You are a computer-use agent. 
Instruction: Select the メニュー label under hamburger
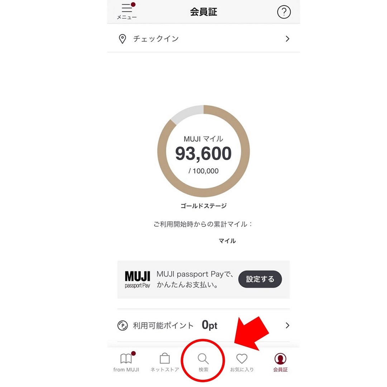click(x=126, y=17)
